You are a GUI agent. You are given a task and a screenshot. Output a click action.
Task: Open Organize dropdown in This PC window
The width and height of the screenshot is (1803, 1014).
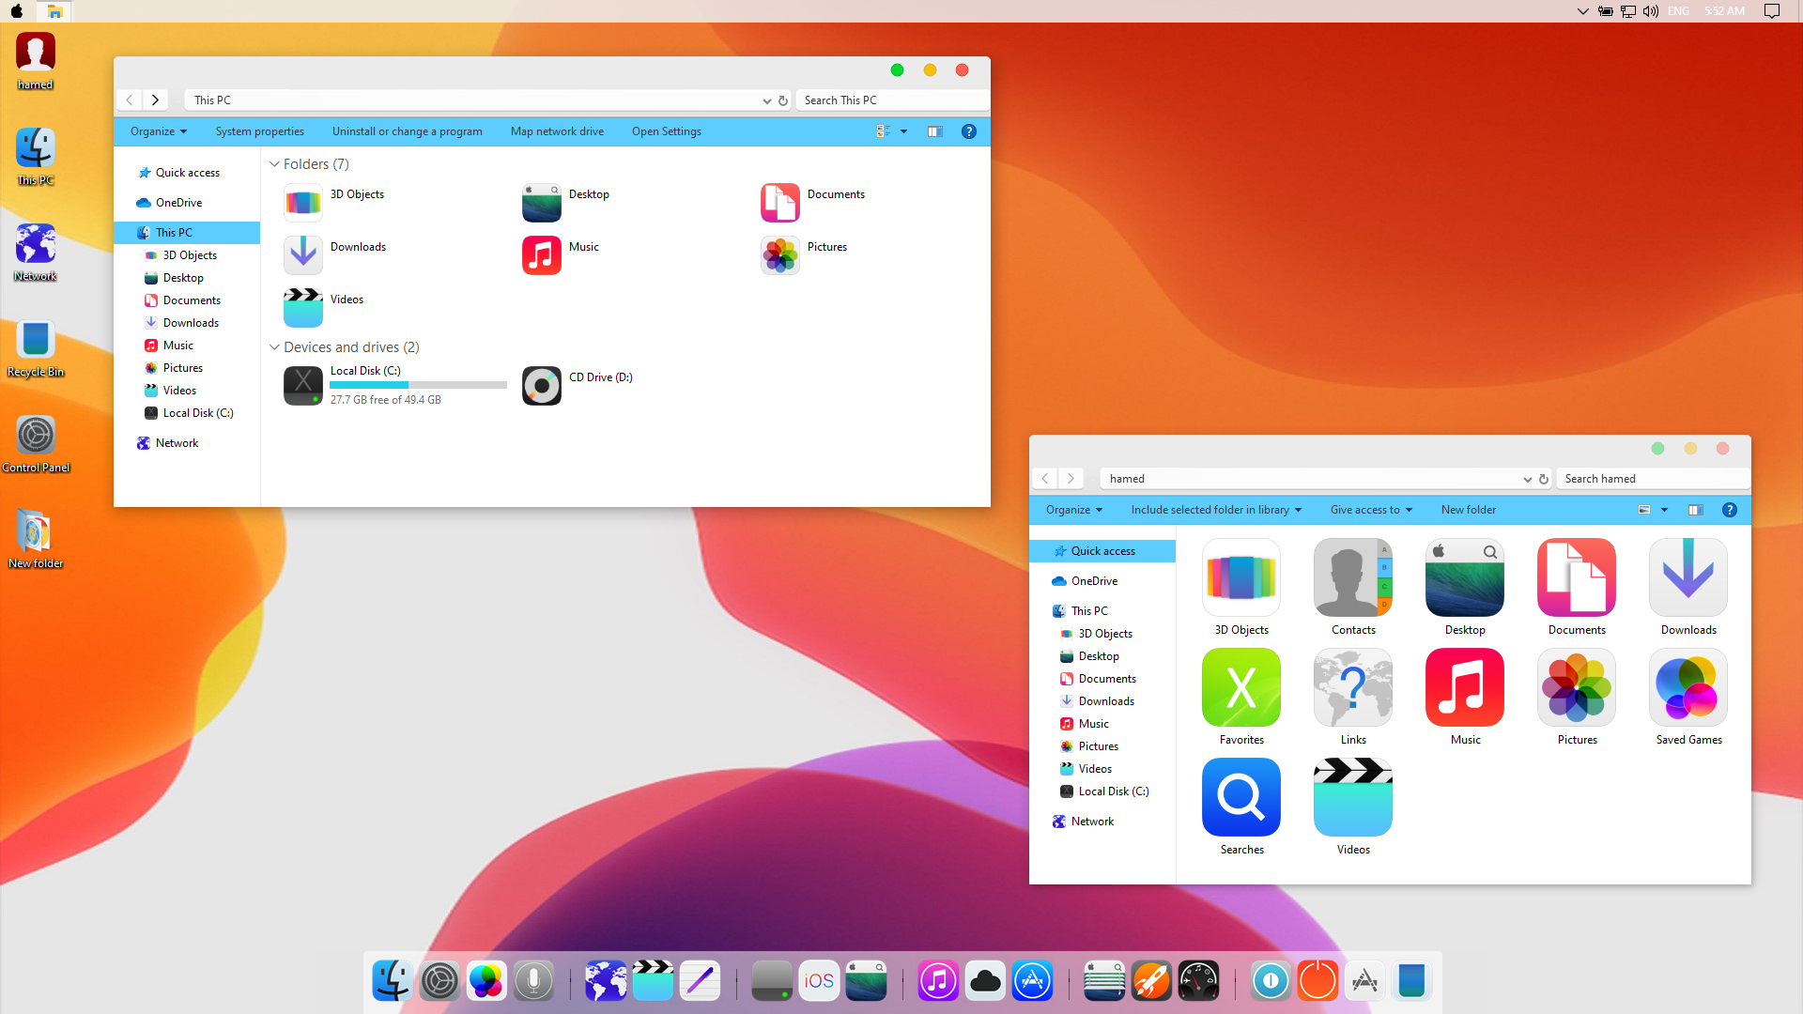[159, 131]
